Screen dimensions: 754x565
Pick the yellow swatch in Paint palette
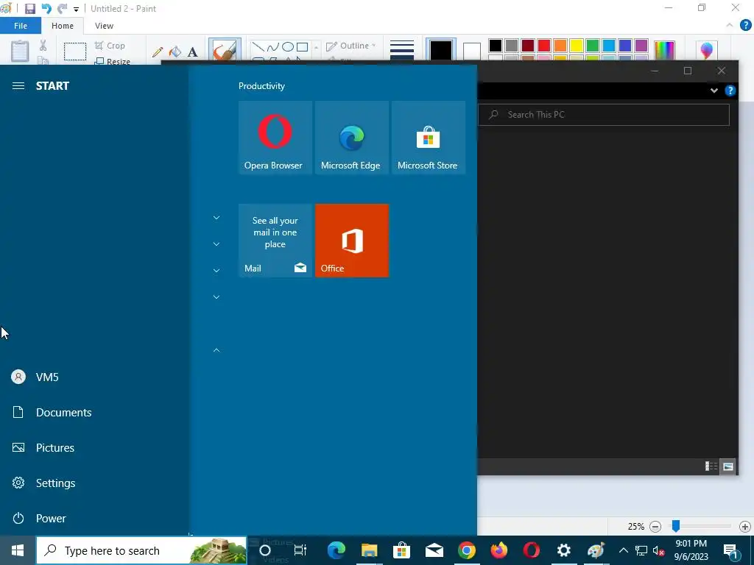[576, 46]
